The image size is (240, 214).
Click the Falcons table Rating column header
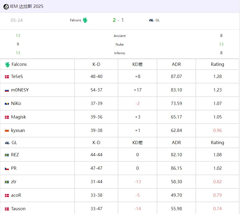click(217, 64)
